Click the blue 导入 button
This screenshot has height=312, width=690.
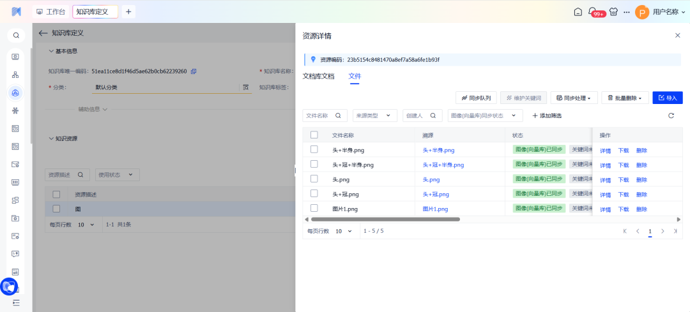coord(667,98)
